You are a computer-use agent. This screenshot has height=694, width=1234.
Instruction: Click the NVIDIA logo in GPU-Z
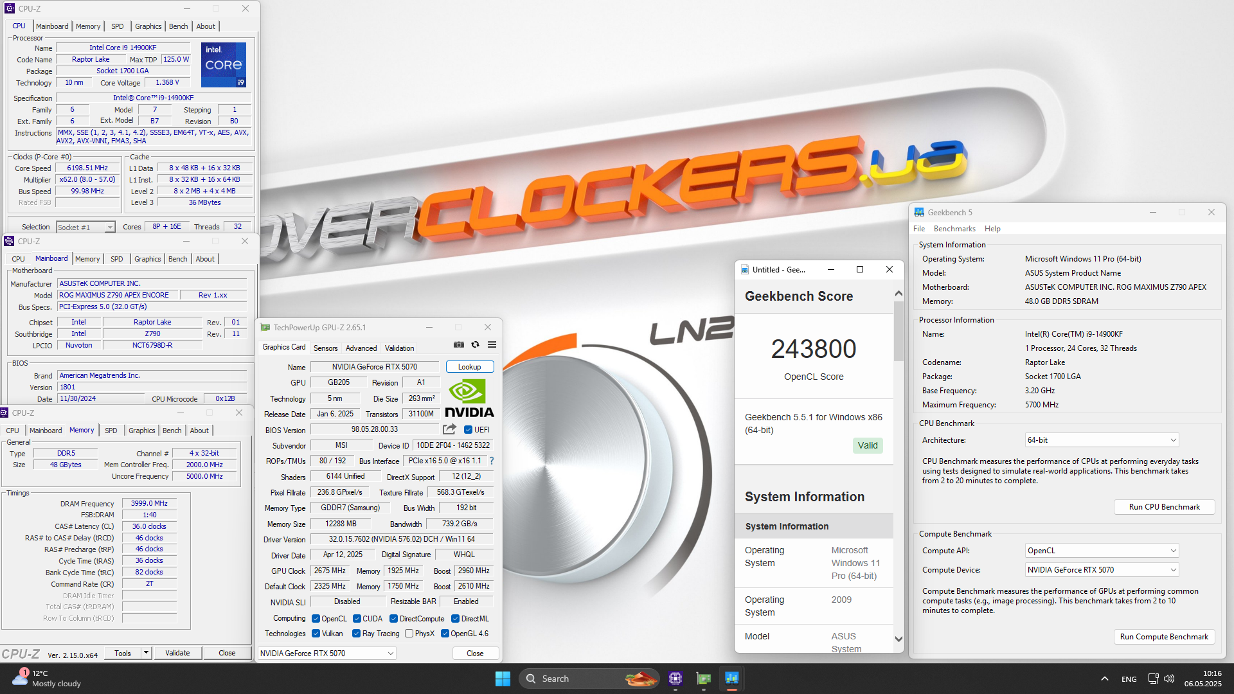[x=469, y=398]
